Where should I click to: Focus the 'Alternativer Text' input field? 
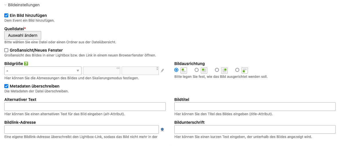click(x=85, y=107)
